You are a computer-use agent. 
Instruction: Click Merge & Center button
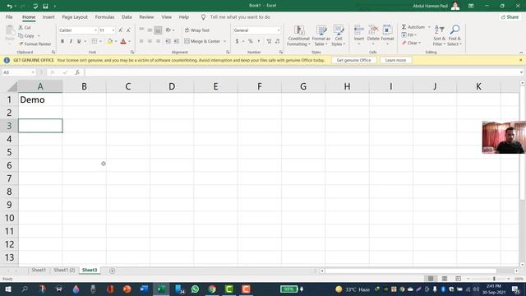click(202, 41)
